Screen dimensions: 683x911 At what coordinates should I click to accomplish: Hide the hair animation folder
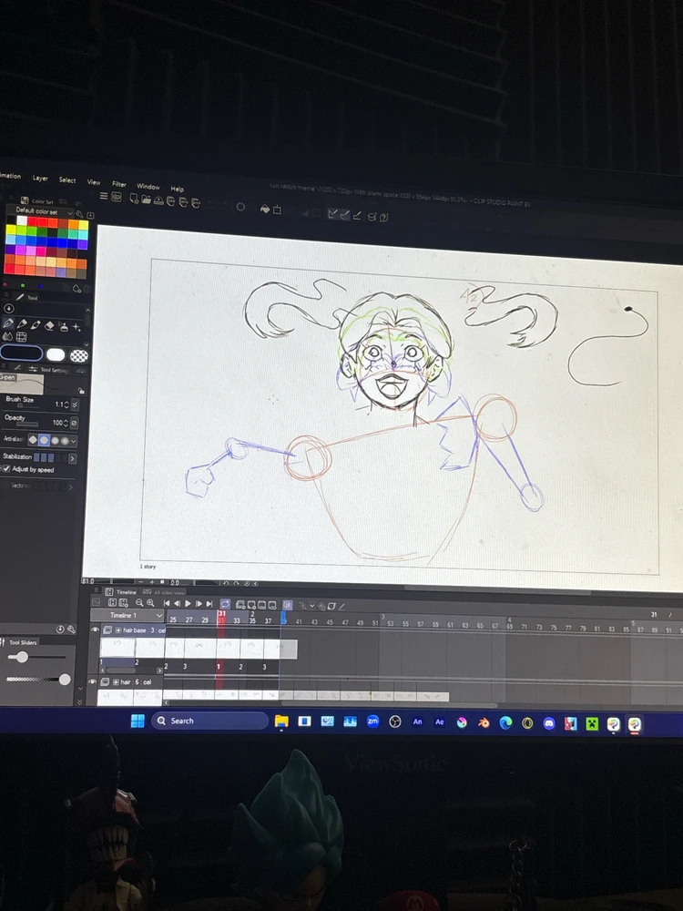point(93,681)
